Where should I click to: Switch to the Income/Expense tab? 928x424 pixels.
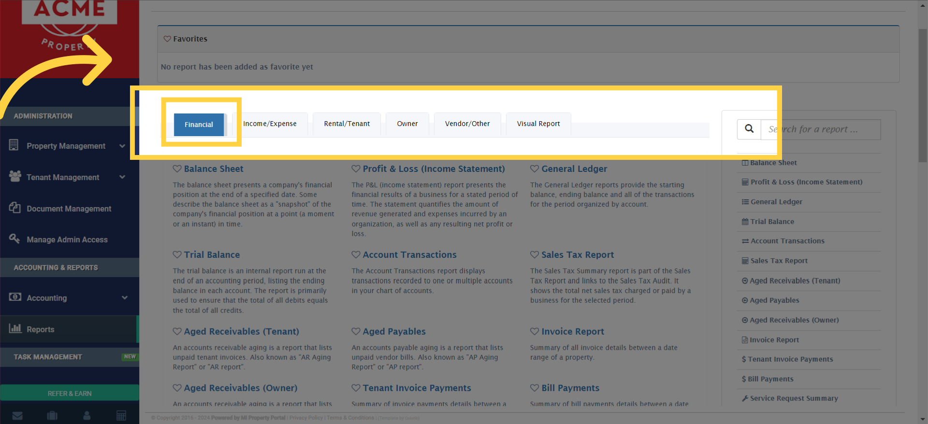point(270,124)
